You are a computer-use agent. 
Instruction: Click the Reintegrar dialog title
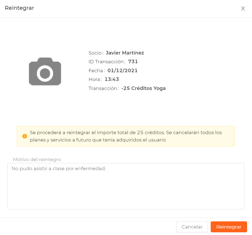20,8
